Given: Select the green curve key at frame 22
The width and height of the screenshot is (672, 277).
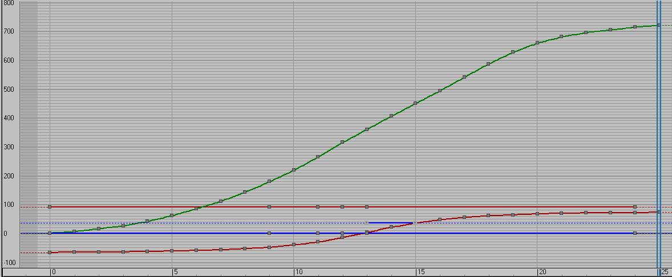Looking at the screenshot, I should point(586,32).
